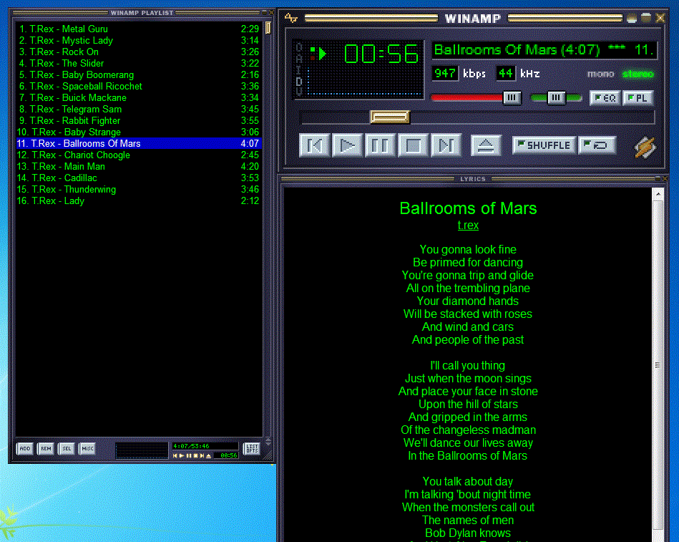Image resolution: width=679 pixels, height=542 pixels.
Task: Toggle the EQ equalizer window
Action: click(605, 98)
